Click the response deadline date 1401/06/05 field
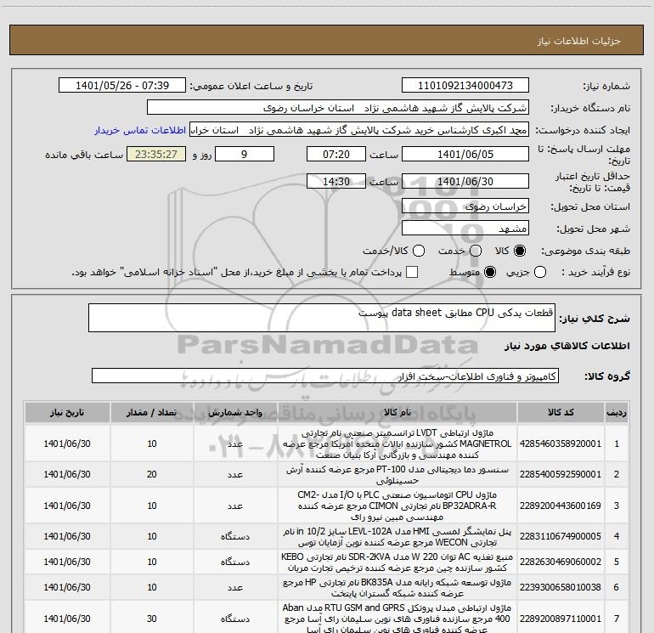Viewport: 654px width, 633px height. click(x=465, y=155)
